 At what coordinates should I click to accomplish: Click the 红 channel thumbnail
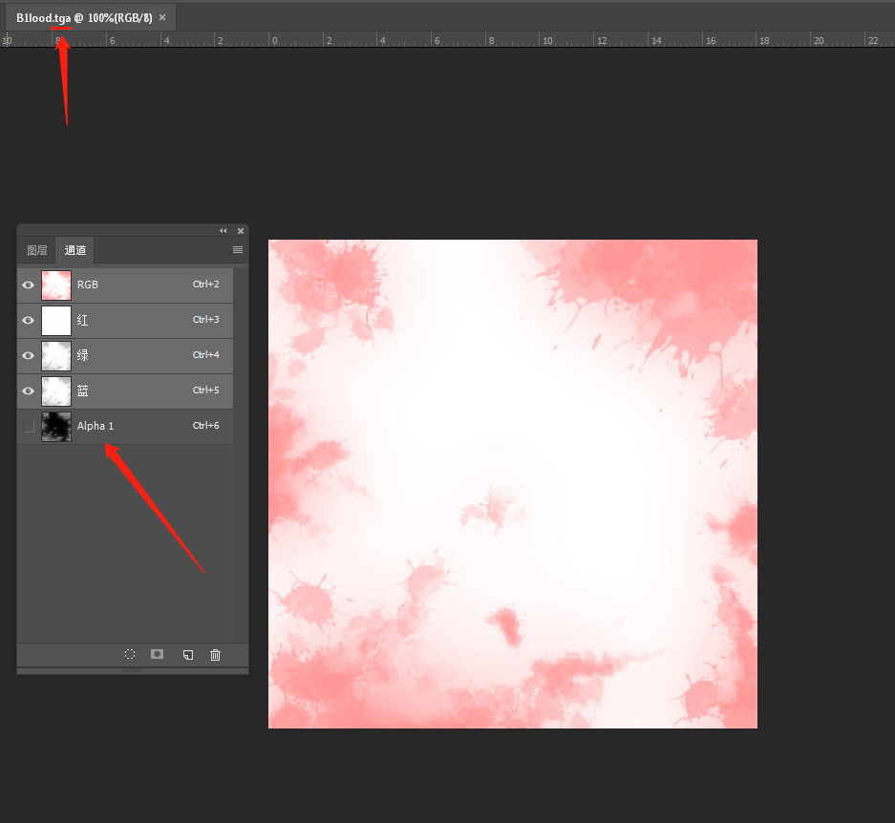pyautogui.click(x=56, y=321)
